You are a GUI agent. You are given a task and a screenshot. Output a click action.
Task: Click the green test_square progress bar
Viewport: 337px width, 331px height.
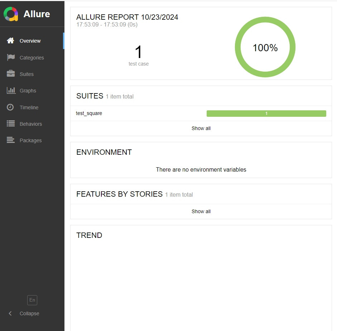(x=266, y=114)
